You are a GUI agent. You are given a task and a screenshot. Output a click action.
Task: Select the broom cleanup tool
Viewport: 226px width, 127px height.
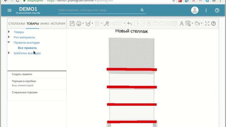click(88, 24)
